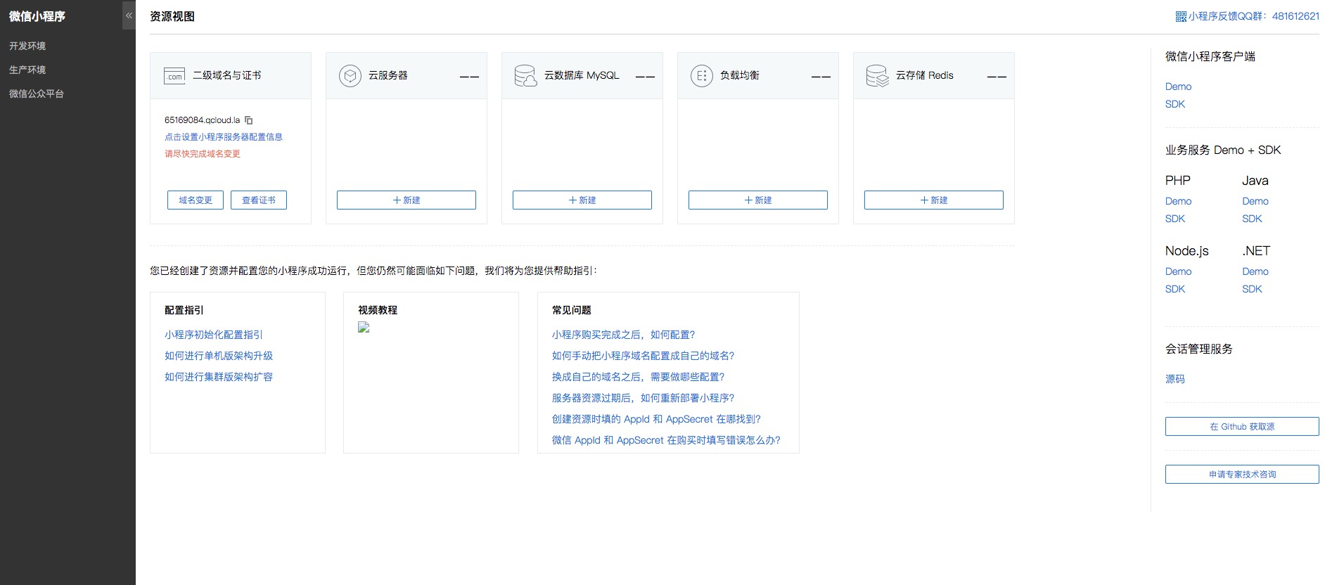Open 开发环境 in sidebar
Viewport: 1325px width, 585px height.
[27, 46]
